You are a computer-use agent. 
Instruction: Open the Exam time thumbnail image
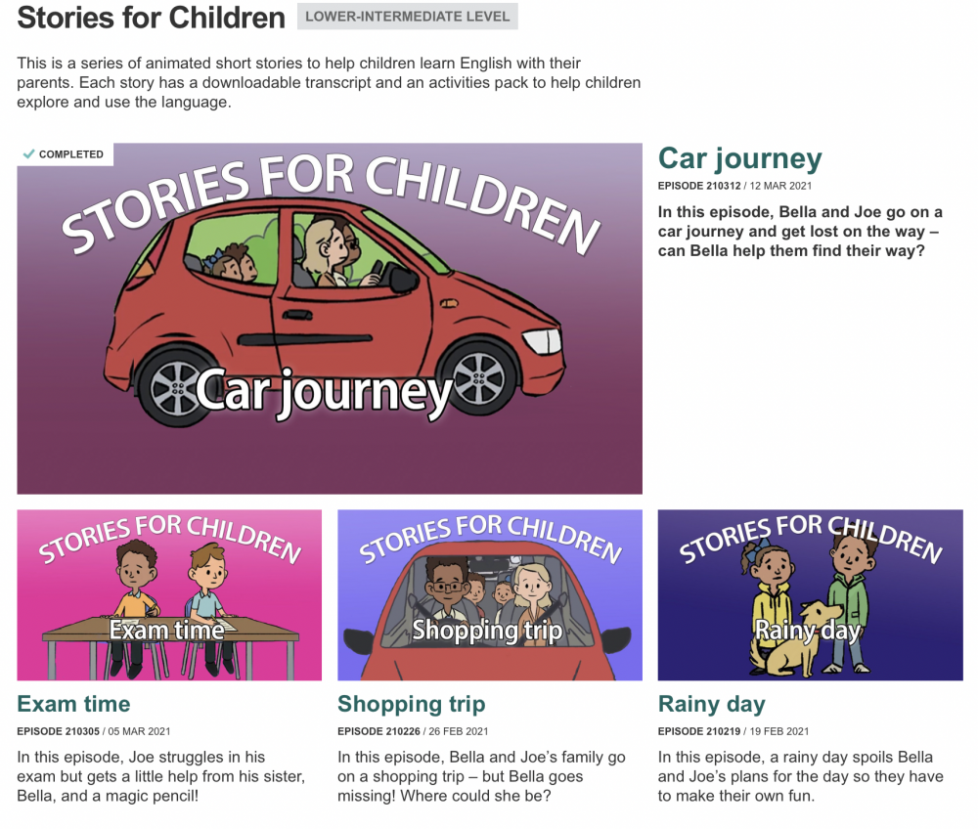[x=169, y=594]
